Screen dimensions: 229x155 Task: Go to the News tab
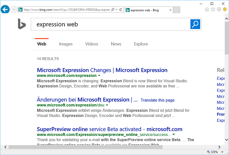pyautogui.click(x=116, y=44)
